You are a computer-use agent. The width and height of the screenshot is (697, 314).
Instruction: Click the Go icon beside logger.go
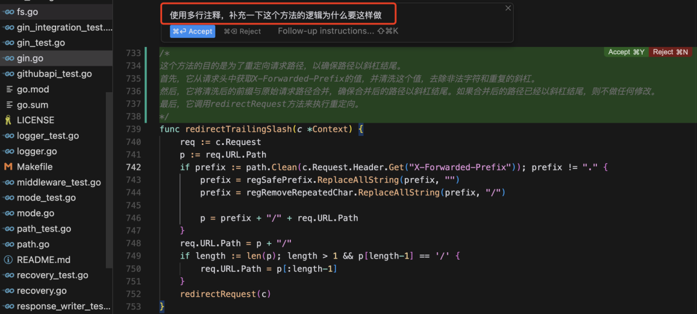(x=8, y=151)
